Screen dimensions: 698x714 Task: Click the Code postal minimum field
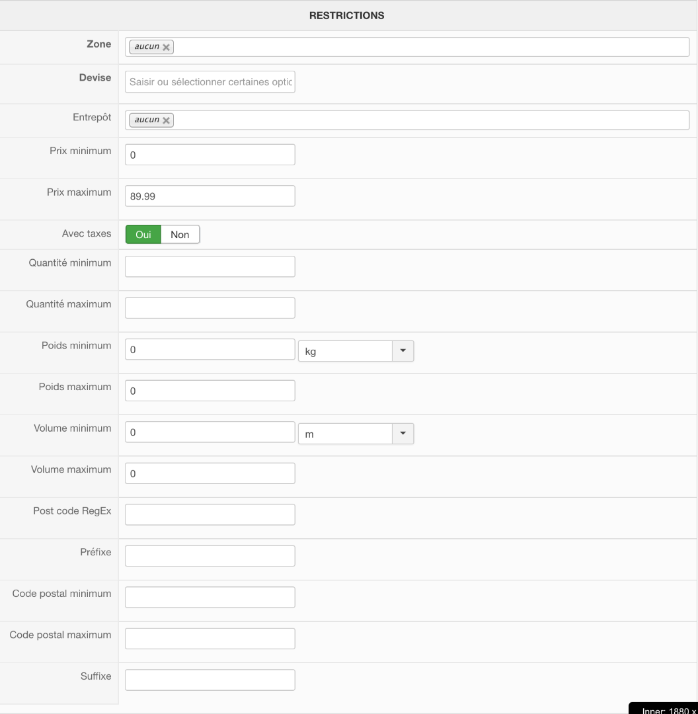pos(210,597)
